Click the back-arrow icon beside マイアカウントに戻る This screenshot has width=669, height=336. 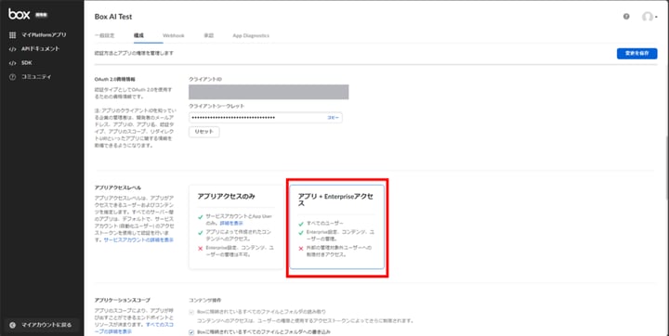tap(12, 325)
